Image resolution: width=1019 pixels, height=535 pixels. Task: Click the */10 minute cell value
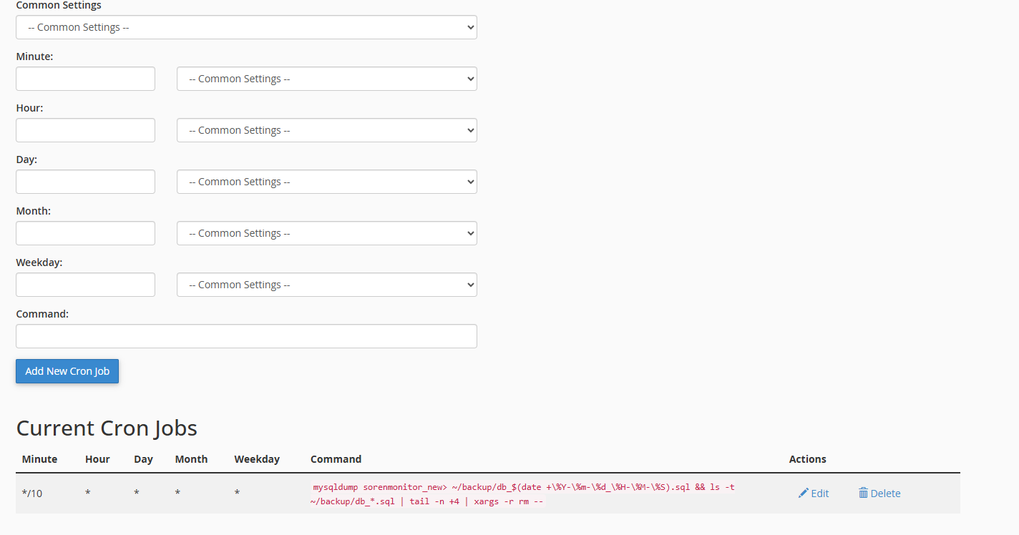[32, 493]
